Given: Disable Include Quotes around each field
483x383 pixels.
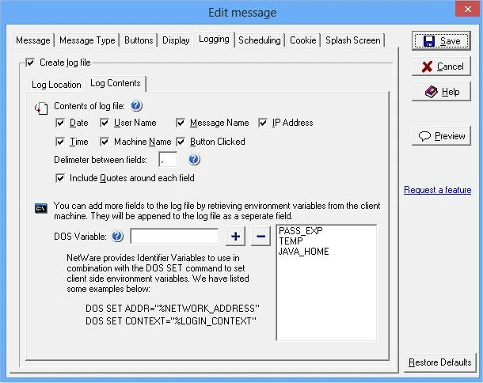Looking at the screenshot, I should tap(61, 178).
